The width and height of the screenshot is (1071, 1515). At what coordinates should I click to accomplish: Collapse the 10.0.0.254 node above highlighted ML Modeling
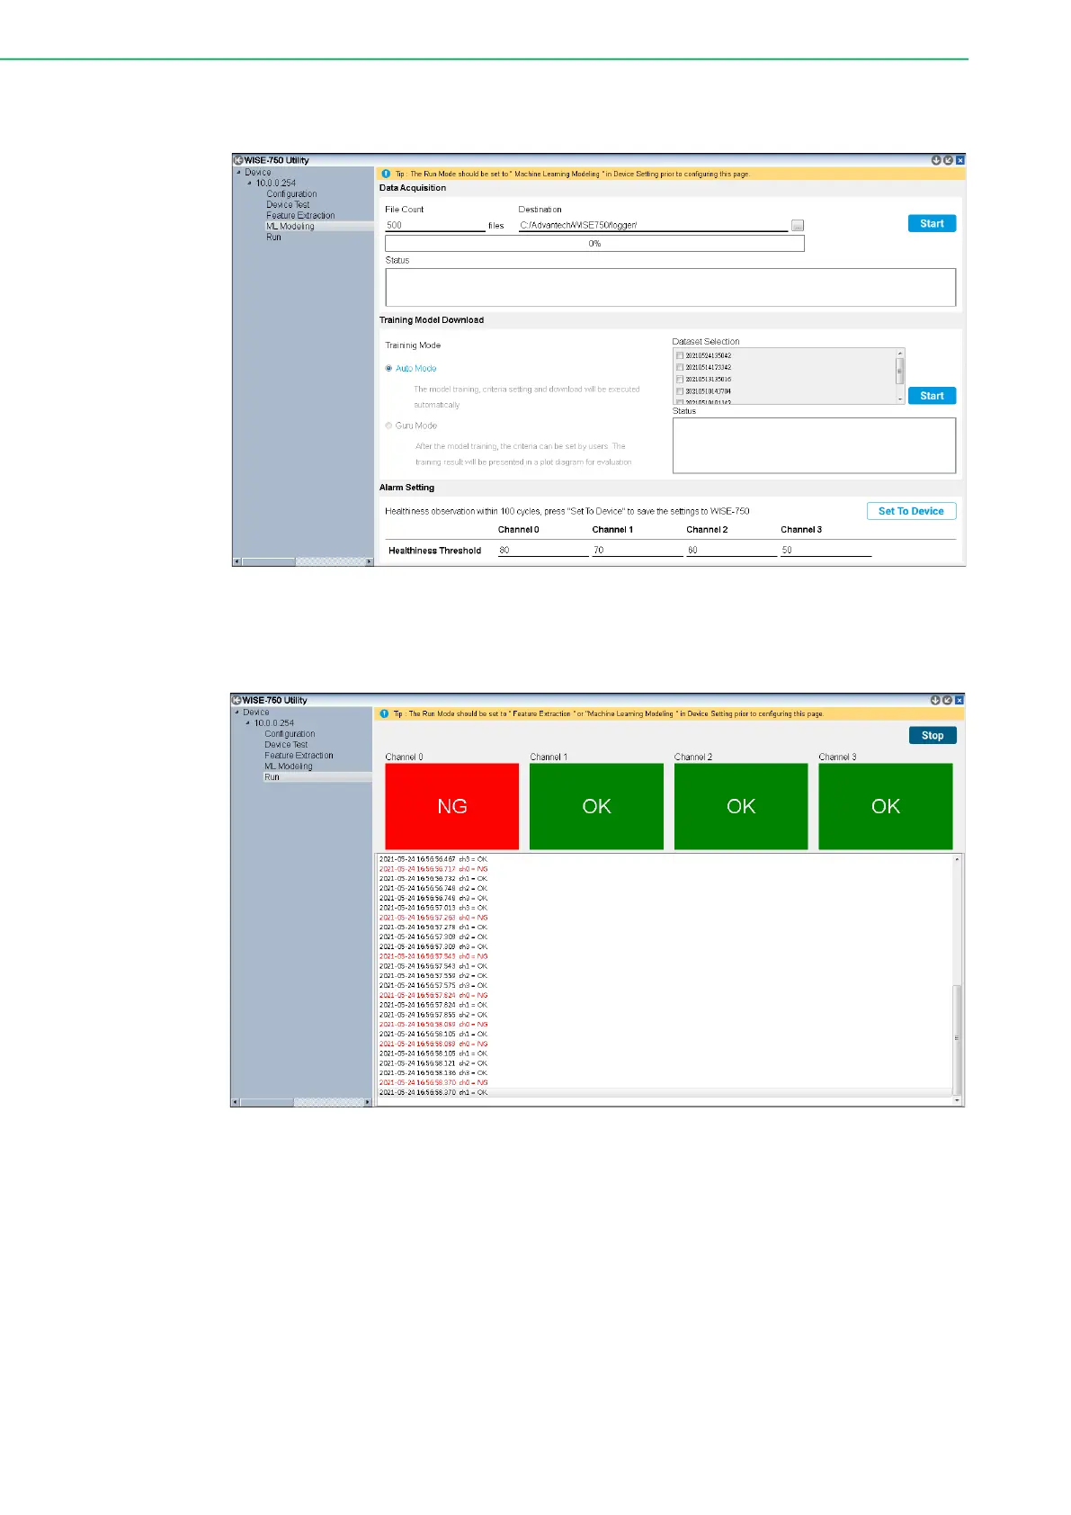point(250,184)
